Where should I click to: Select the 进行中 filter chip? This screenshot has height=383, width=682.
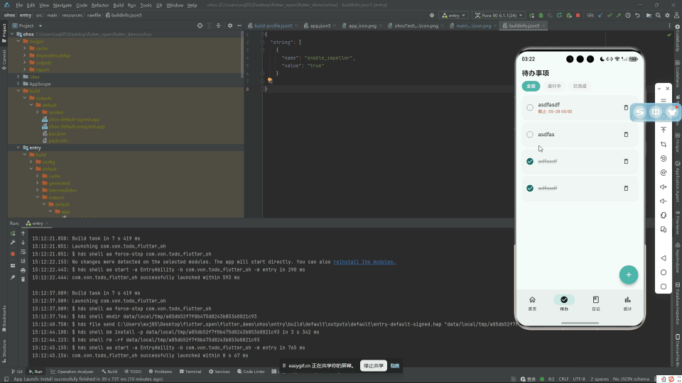(x=553, y=86)
